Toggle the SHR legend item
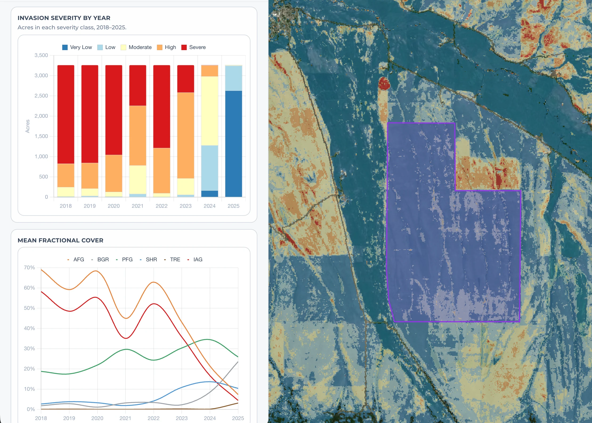This screenshot has width=592, height=423. tap(148, 259)
